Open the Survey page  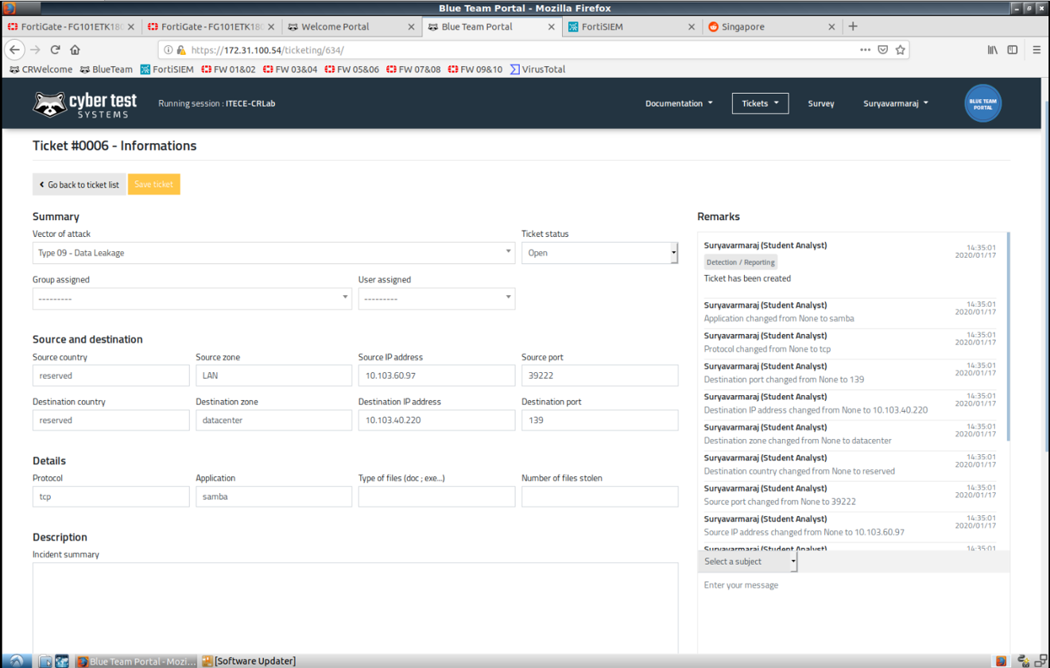(821, 103)
